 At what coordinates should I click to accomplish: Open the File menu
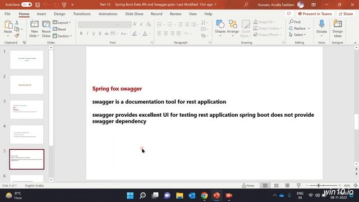point(7,14)
